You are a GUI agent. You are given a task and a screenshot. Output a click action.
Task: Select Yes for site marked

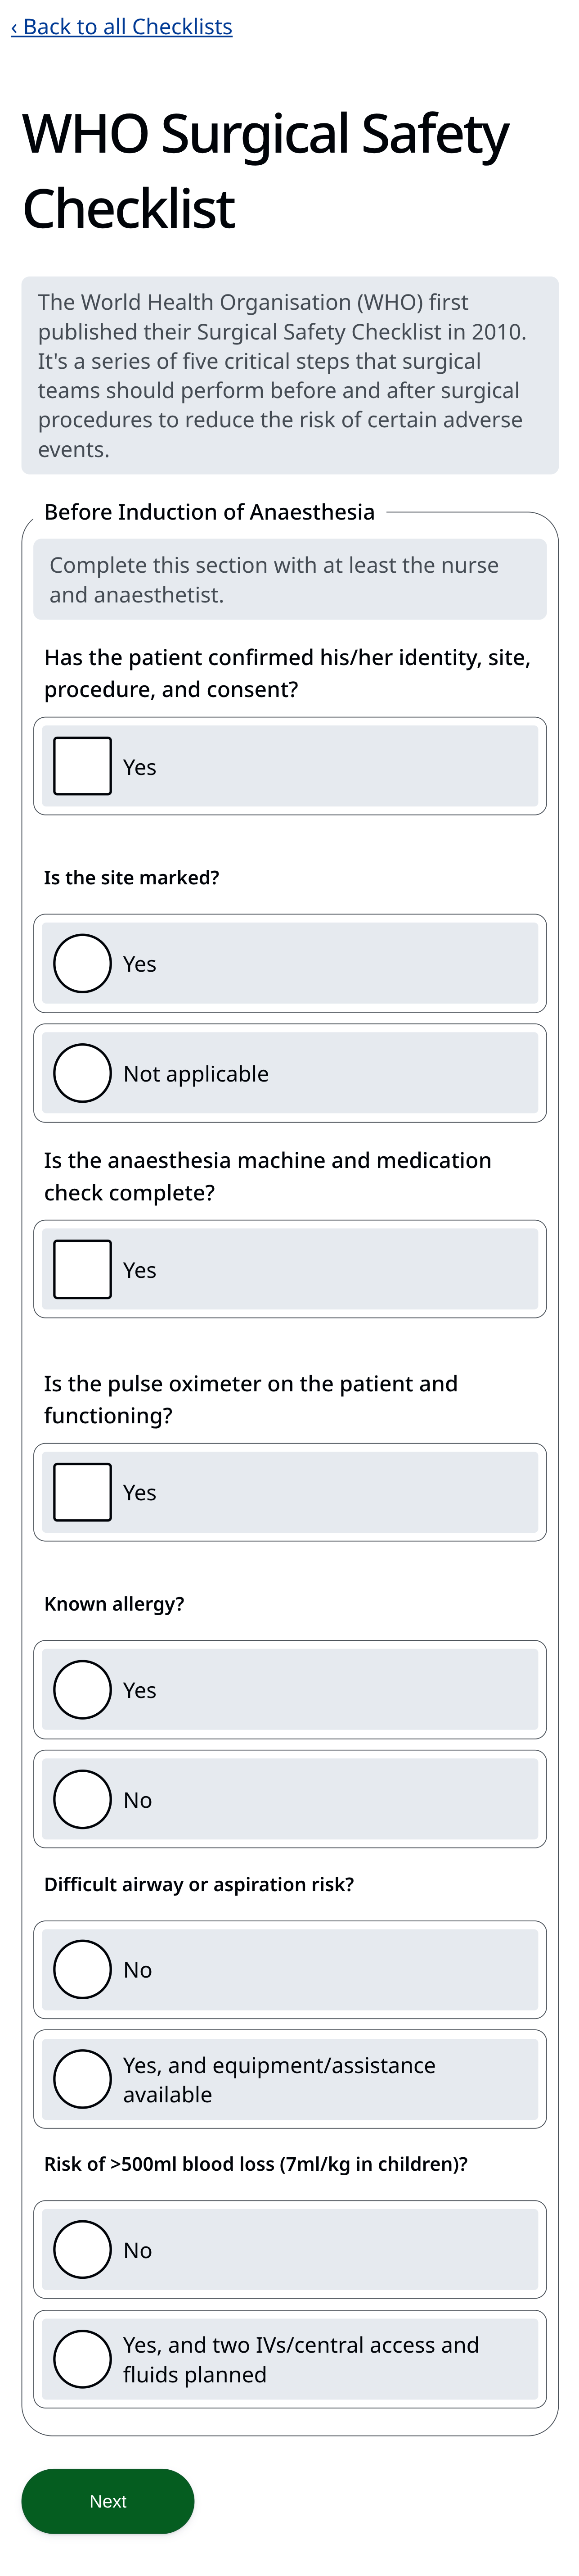(83, 963)
